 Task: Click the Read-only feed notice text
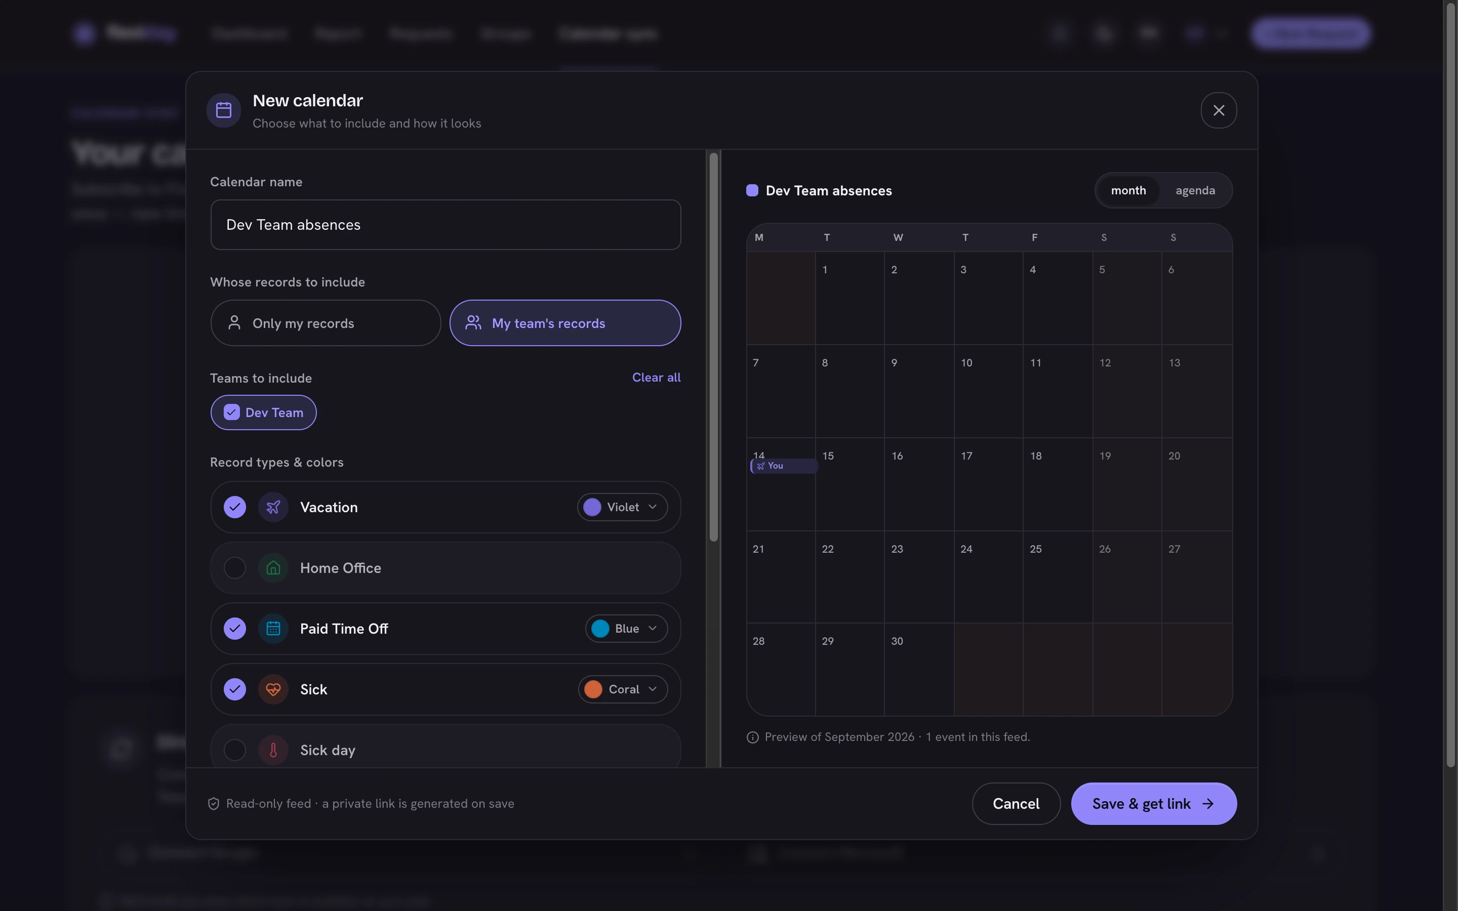pyautogui.click(x=370, y=804)
